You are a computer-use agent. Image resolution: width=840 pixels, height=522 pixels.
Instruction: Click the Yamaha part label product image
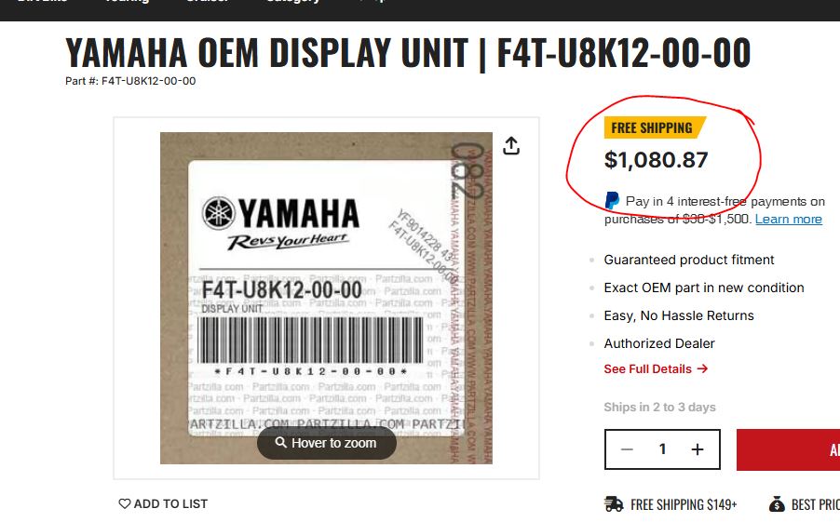coord(326,298)
